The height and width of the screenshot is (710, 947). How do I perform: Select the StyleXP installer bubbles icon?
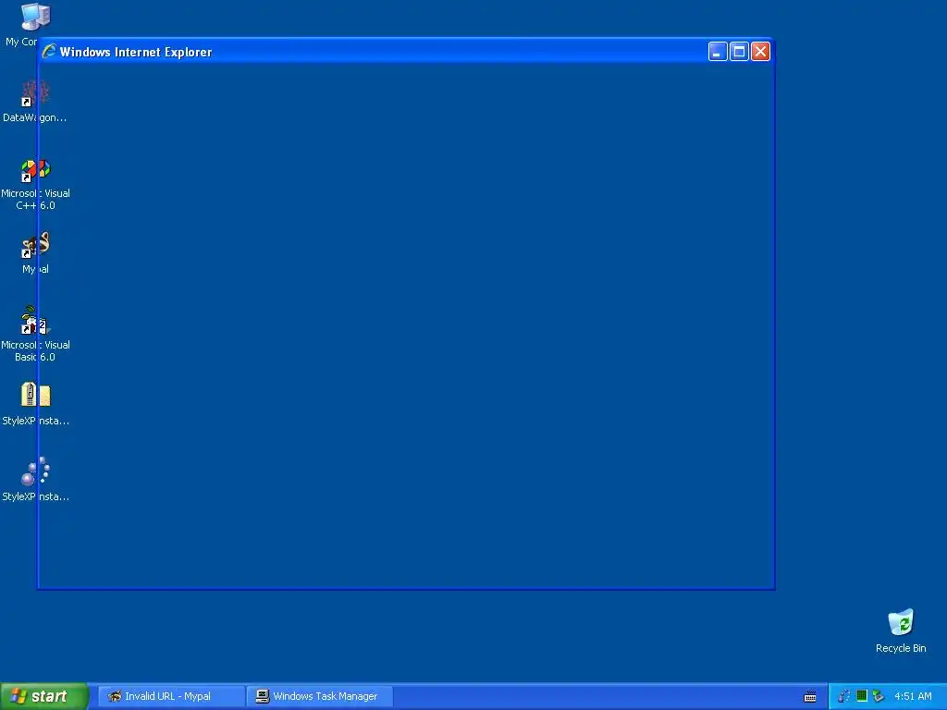click(35, 471)
